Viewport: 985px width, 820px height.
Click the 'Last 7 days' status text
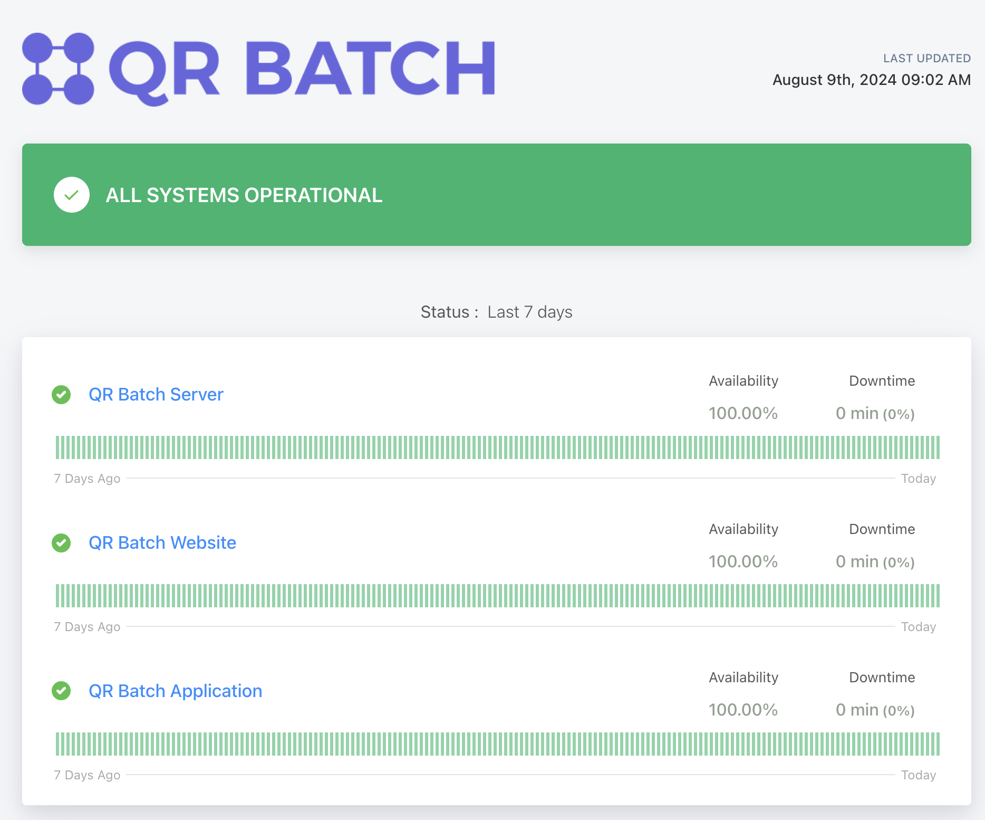[530, 312]
